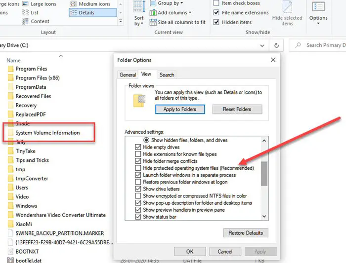Expand the layout gallery more arrow
This screenshot has width=346, height=263.
point(121,21)
